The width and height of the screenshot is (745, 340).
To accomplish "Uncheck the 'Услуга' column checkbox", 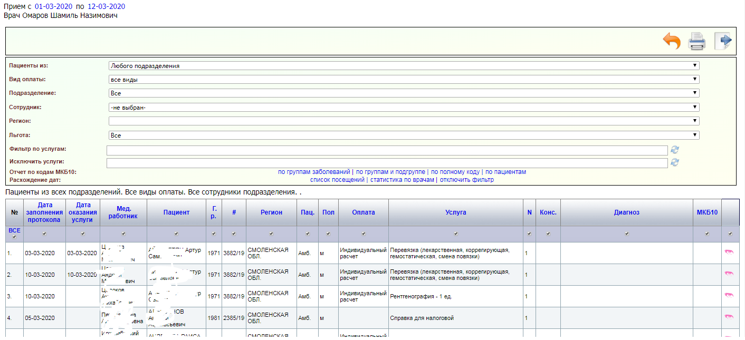I will click(x=456, y=234).
